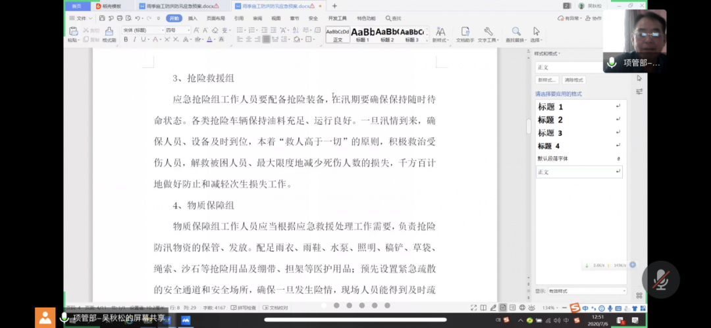Click the New Style (新样式) icon
Screen dimensions: 711x328
click(x=440, y=32)
